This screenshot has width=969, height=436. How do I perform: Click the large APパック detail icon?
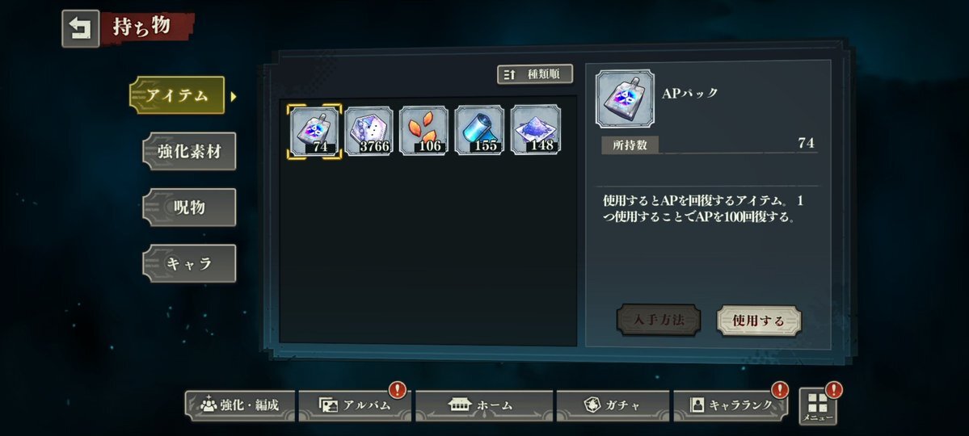pos(625,99)
